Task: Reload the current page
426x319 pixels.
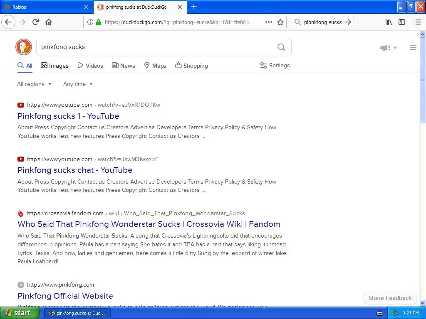Action: click(35, 22)
